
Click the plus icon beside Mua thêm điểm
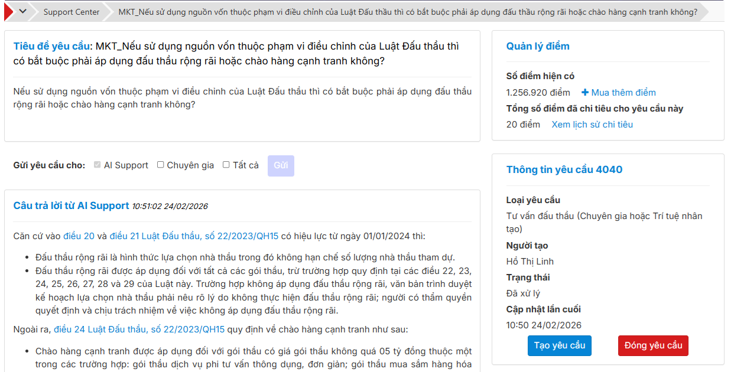585,93
